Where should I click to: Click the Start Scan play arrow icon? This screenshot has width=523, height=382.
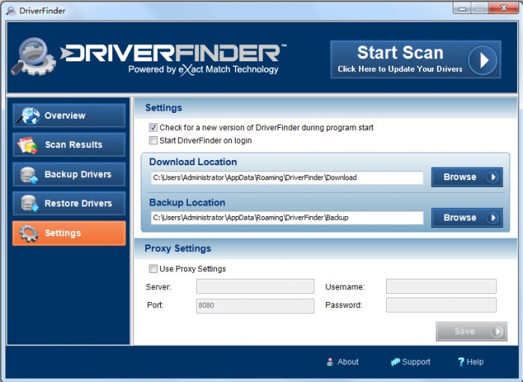pyautogui.click(x=483, y=61)
